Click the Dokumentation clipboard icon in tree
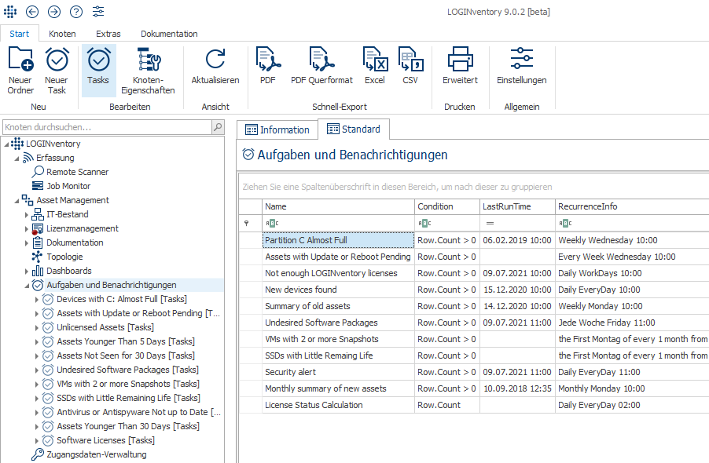The width and height of the screenshot is (709, 463). pyautogui.click(x=38, y=242)
